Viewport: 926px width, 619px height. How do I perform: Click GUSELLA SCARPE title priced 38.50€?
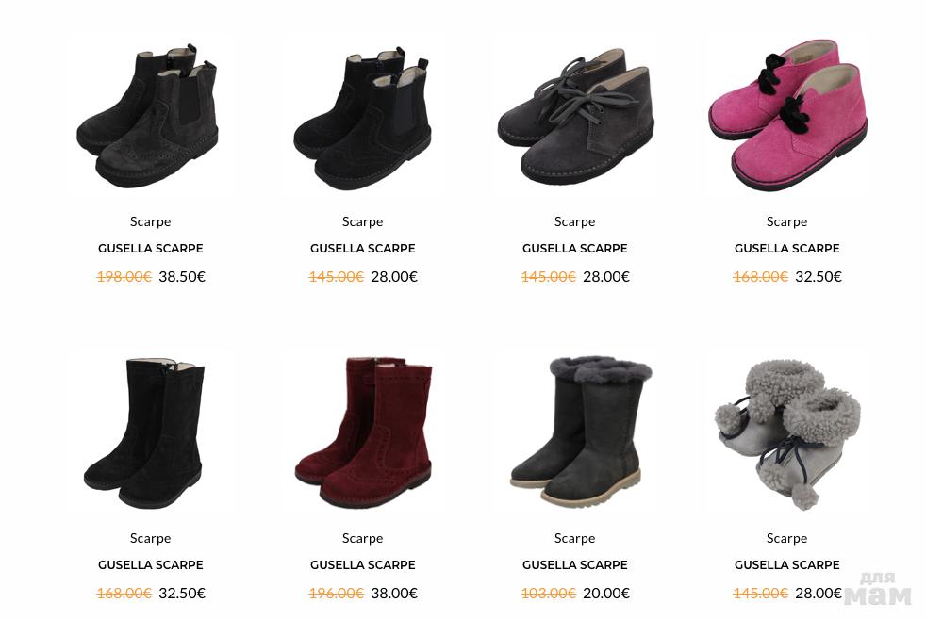pyautogui.click(x=150, y=249)
